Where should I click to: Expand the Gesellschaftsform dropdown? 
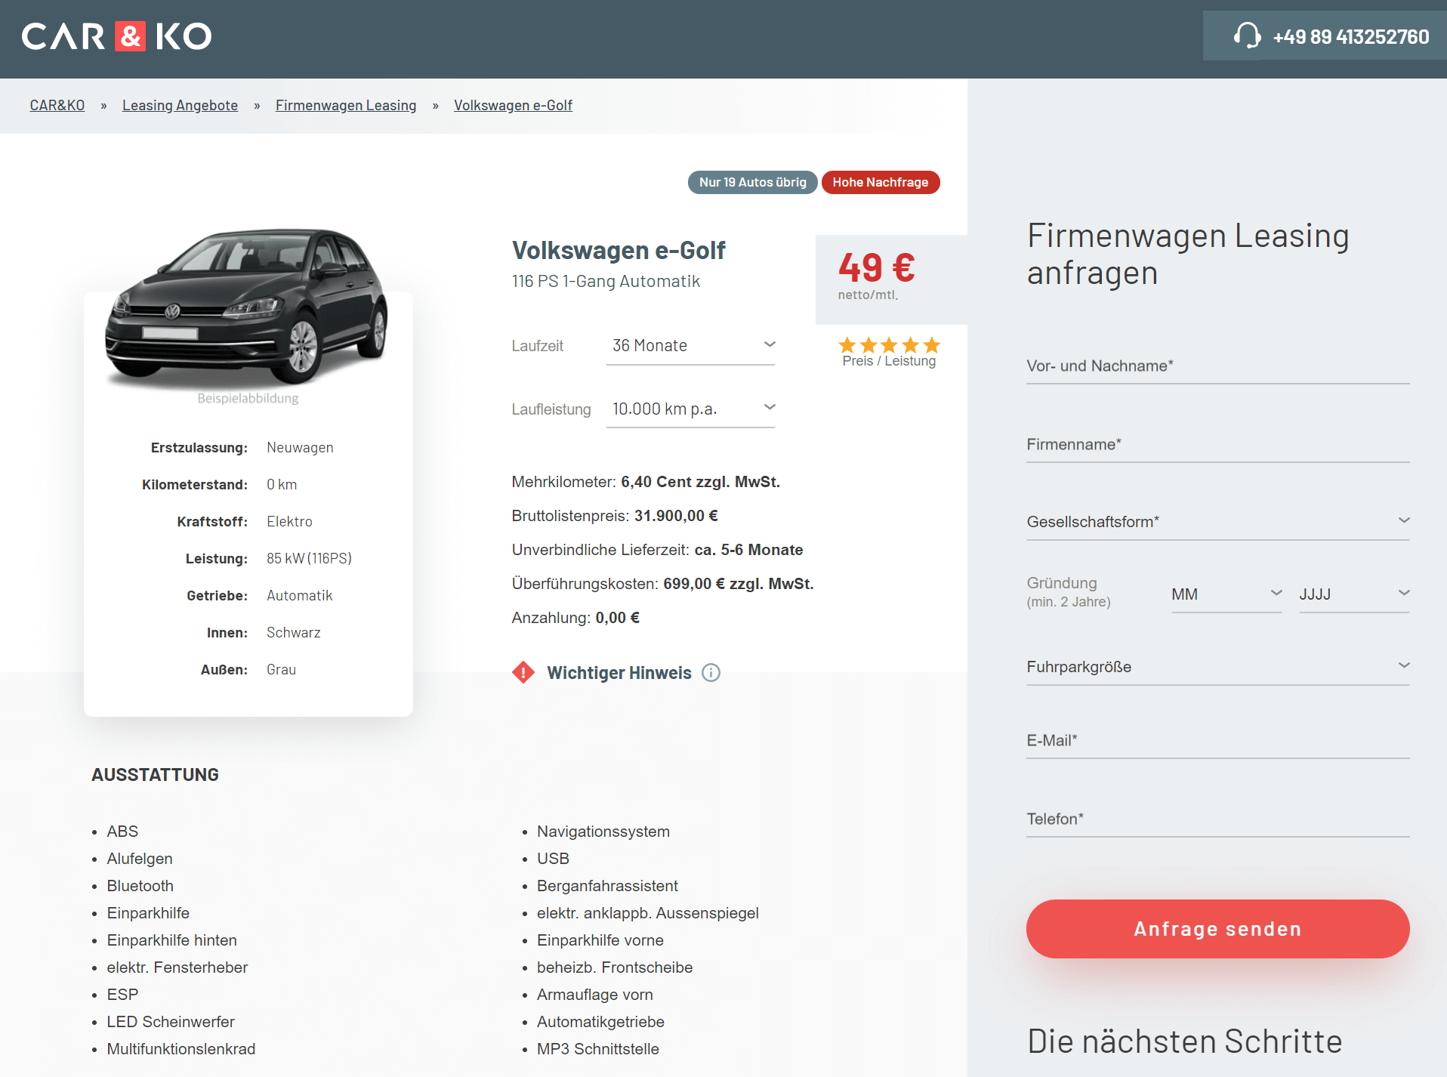[x=1217, y=521]
